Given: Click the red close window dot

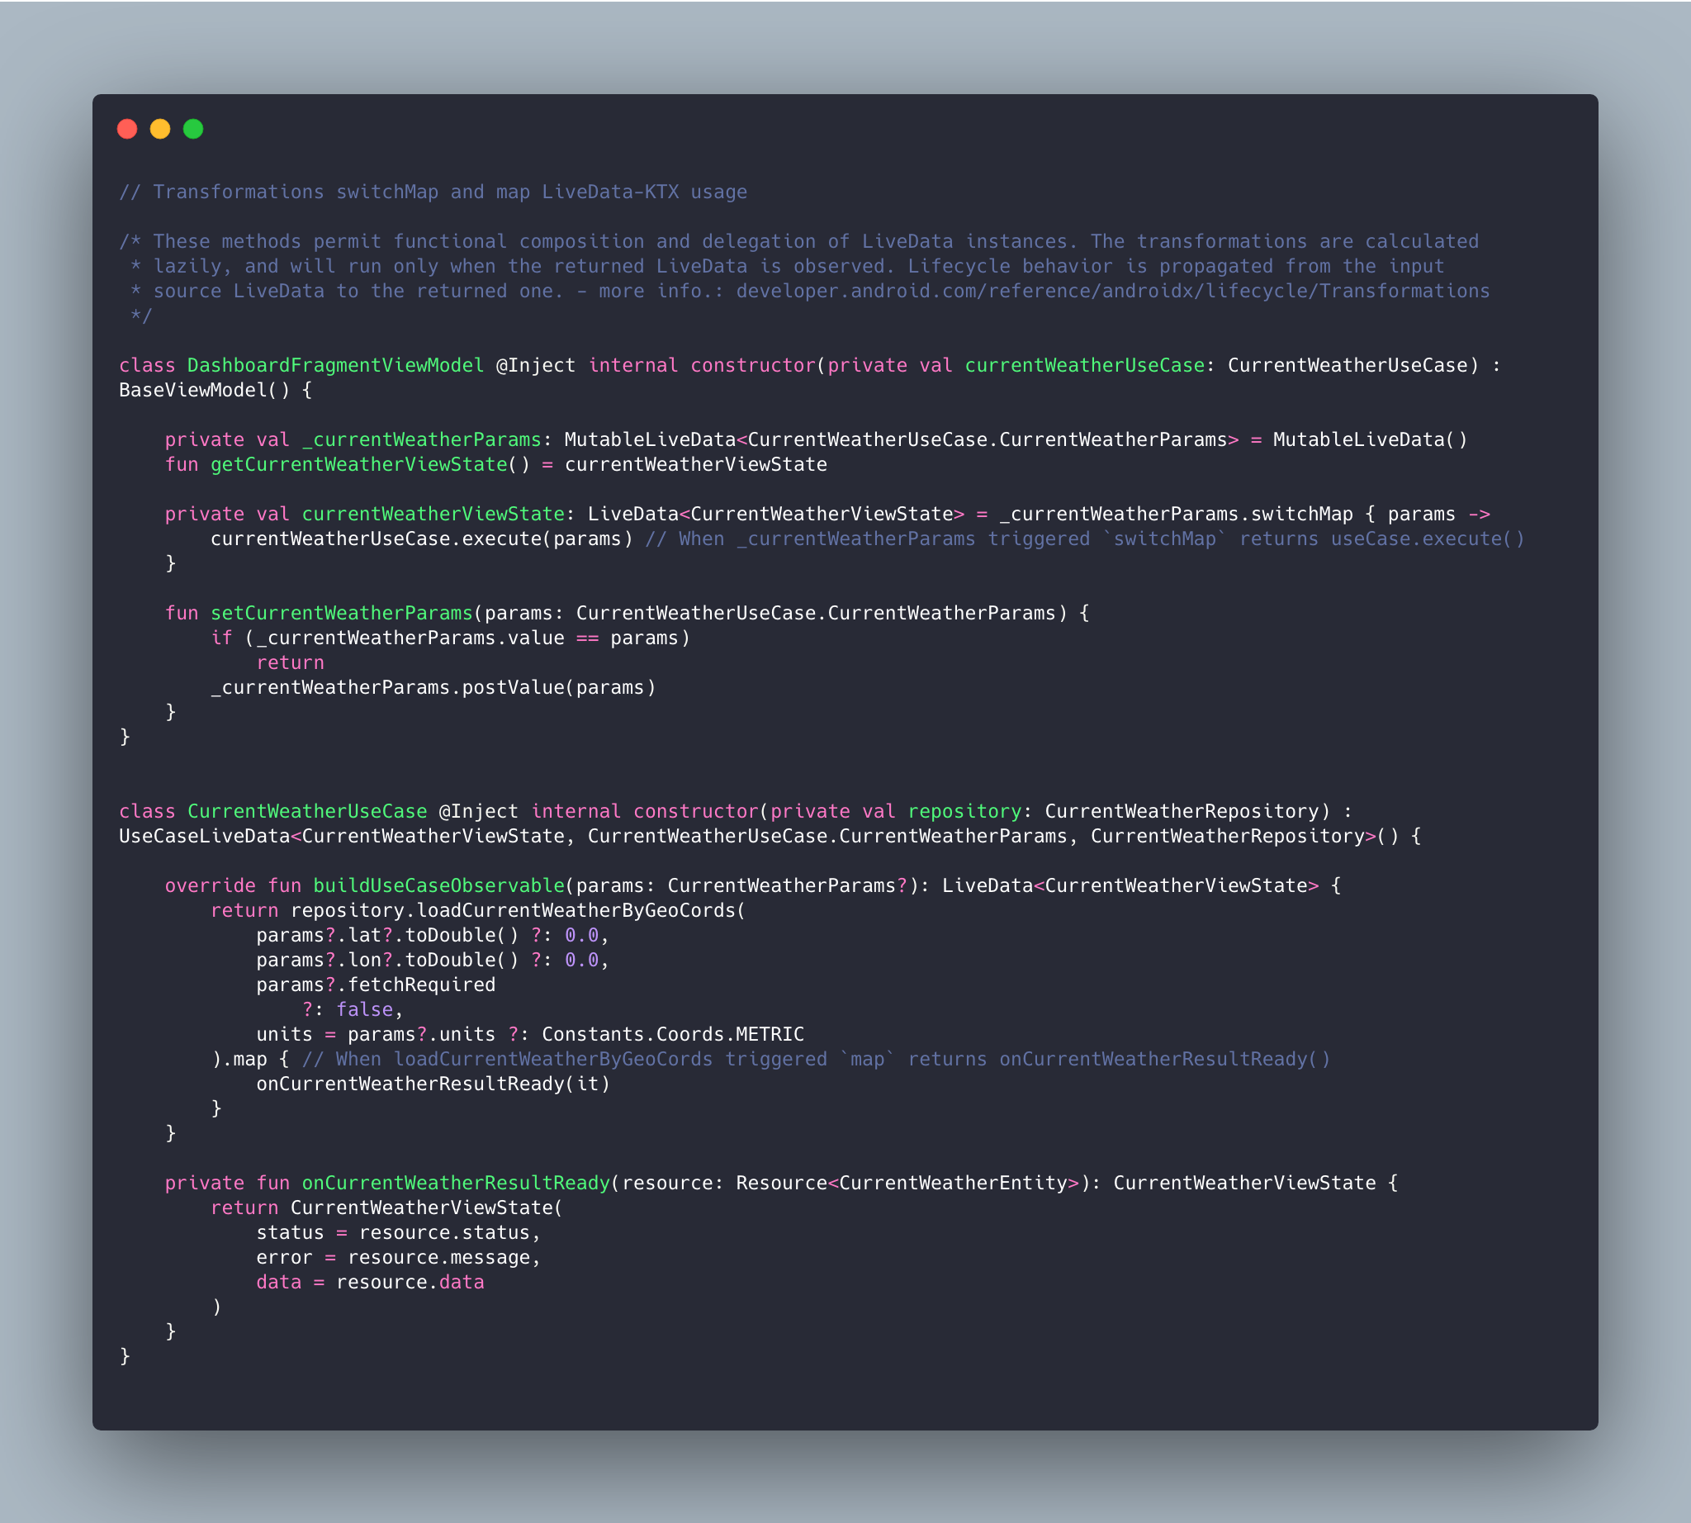Looking at the screenshot, I should (127, 129).
